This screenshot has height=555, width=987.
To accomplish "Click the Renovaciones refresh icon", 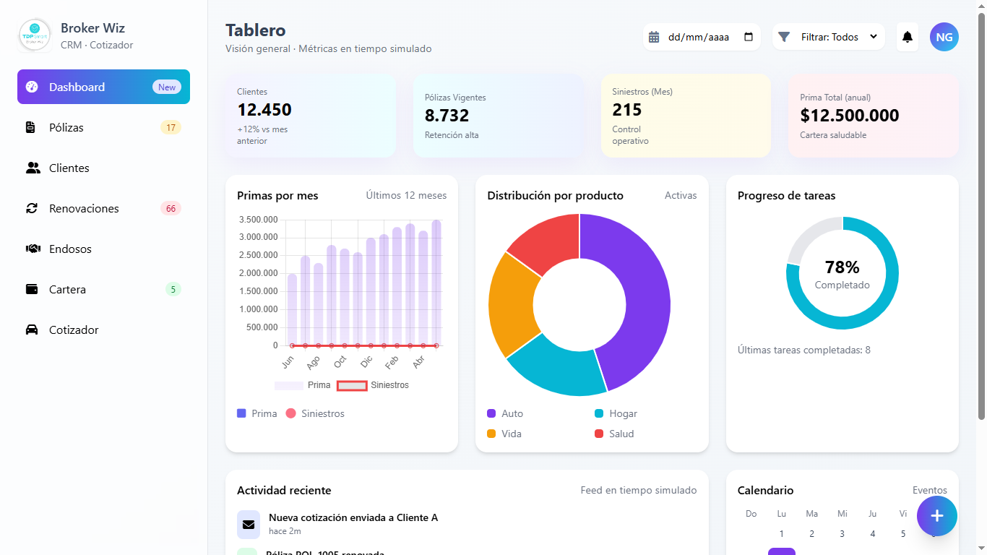I will tap(32, 209).
